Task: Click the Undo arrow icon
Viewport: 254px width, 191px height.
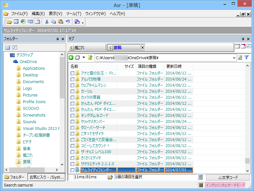Action: point(68,22)
